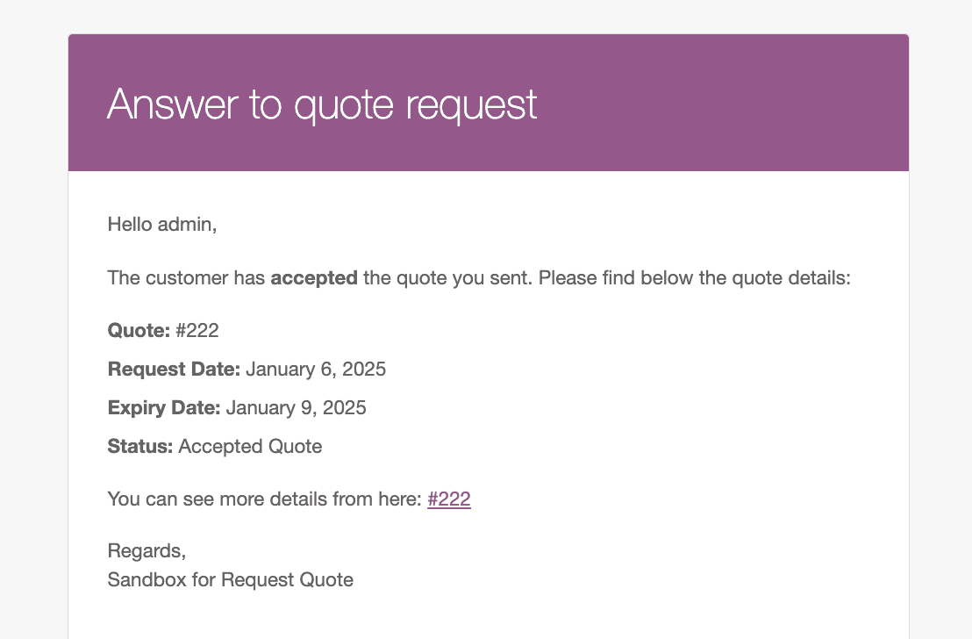Click the plain #222 beside Quote label
This screenshot has width=972, height=639.
click(197, 330)
